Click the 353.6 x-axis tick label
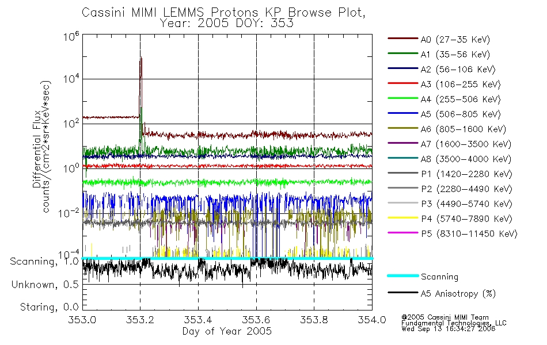The image size is (547, 345). [256, 320]
